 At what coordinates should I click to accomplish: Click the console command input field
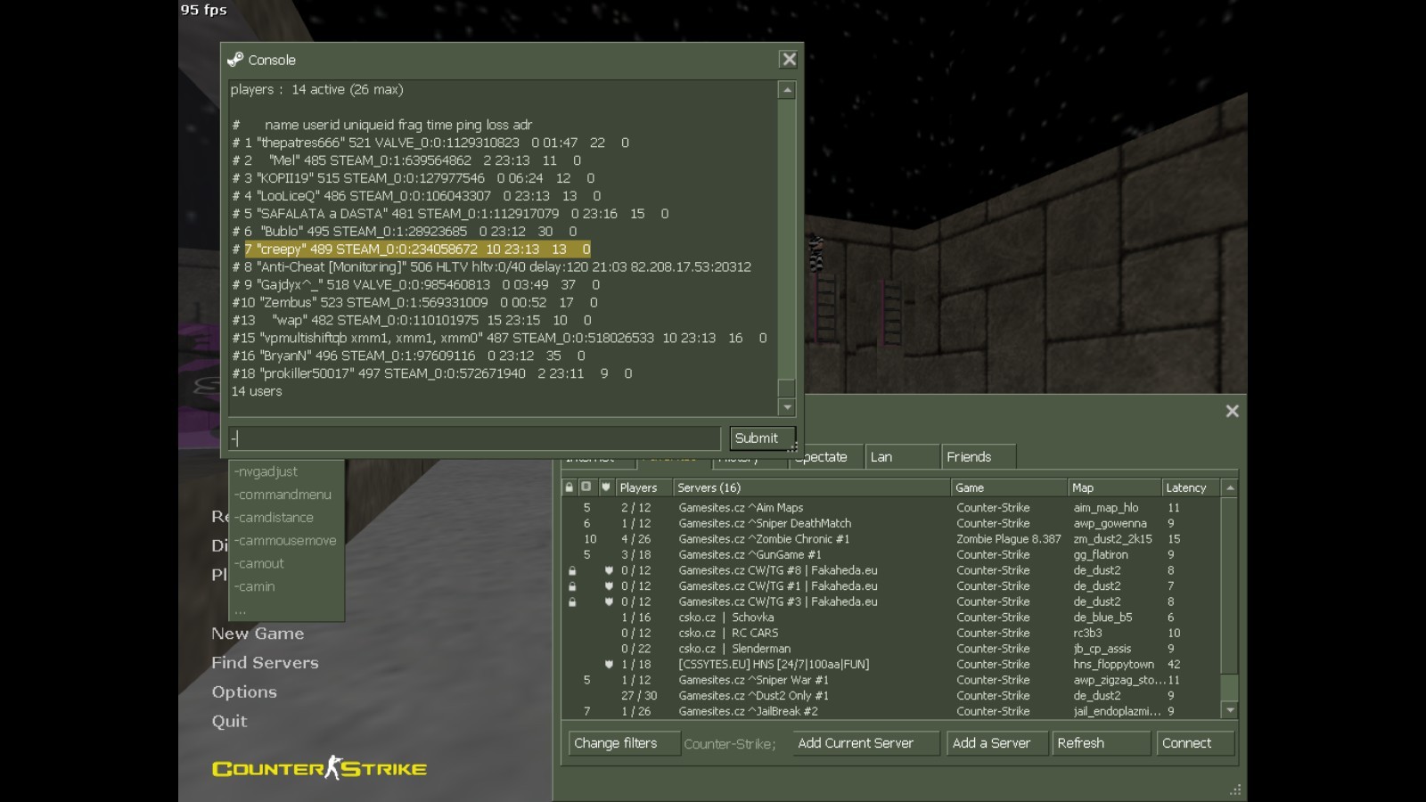point(474,438)
